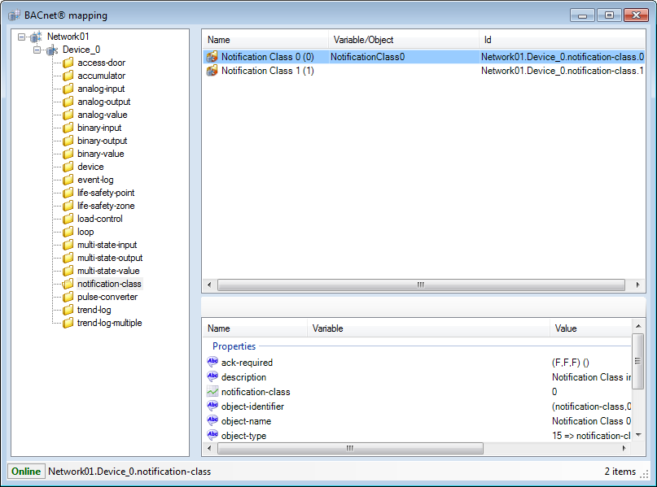Click the Device_0 device icon
The image size is (657, 487).
click(52, 50)
